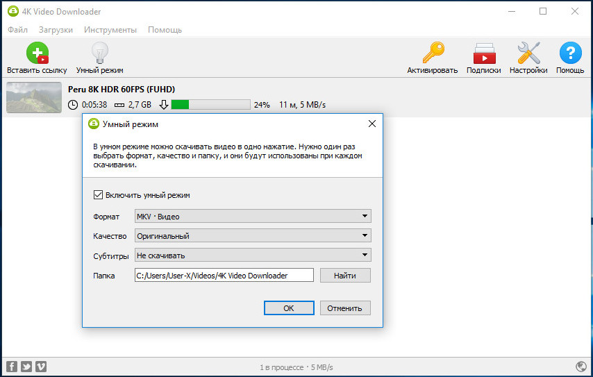Click the file size icon next to 2,7 GB
The height and width of the screenshot is (377, 593).
tap(119, 105)
